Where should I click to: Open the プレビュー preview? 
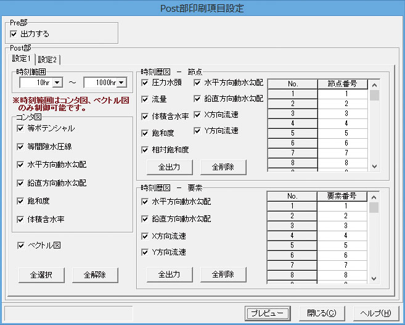click(x=268, y=313)
